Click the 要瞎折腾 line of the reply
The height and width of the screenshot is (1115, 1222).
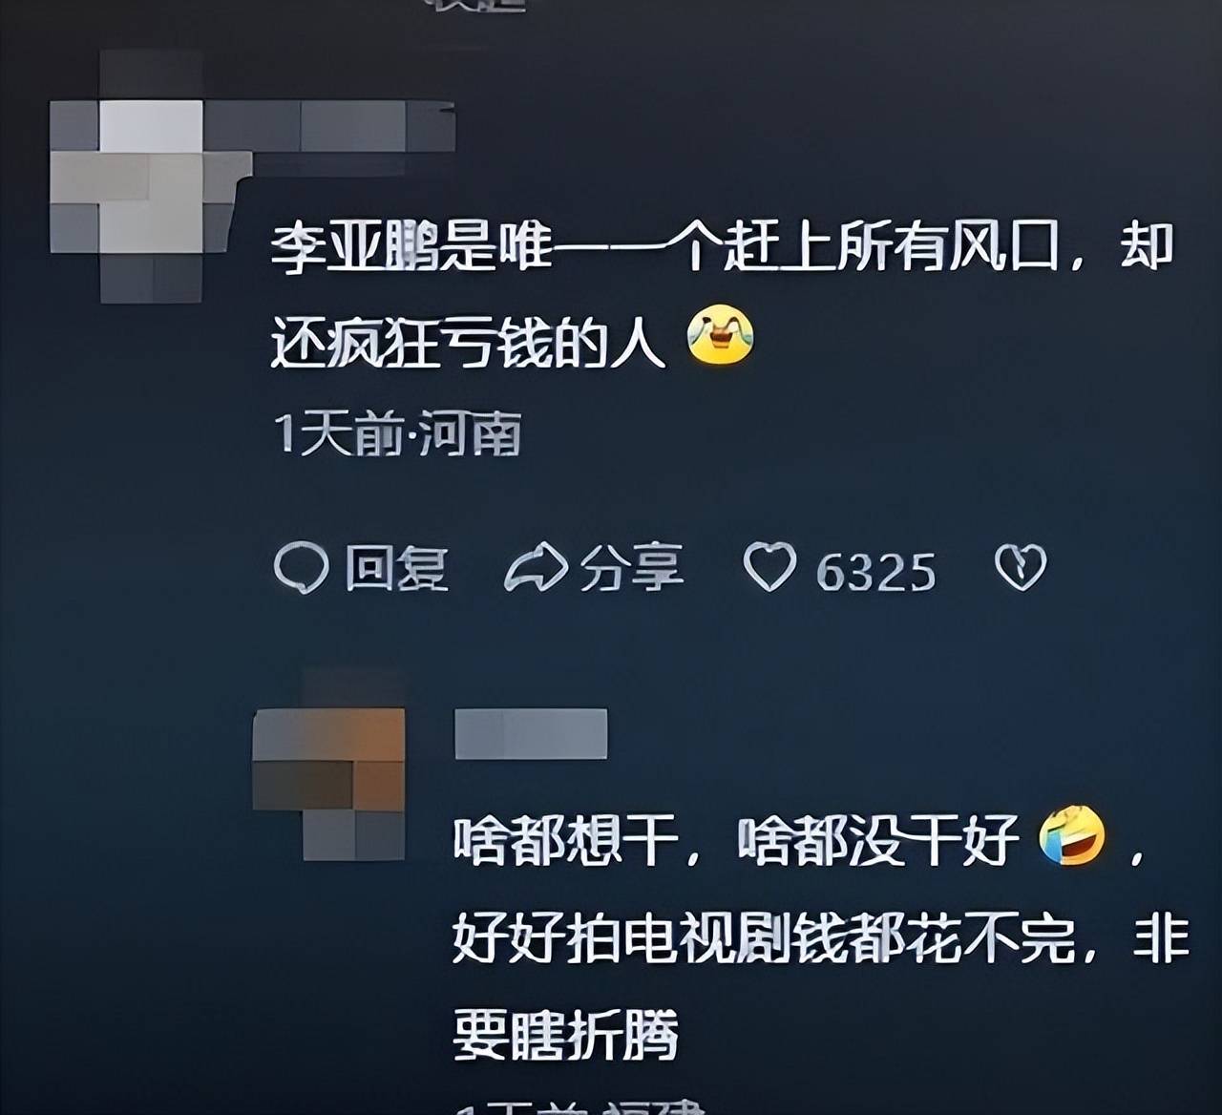pos(565,1033)
